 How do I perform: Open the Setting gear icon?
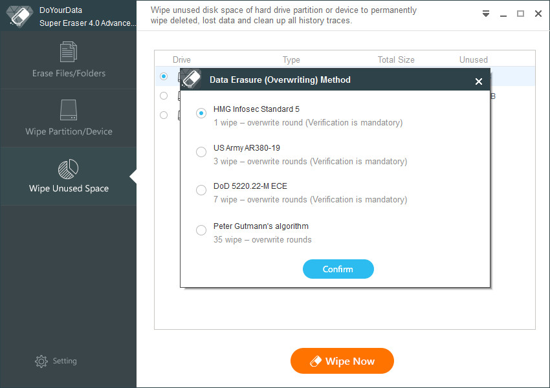(x=41, y=361)
